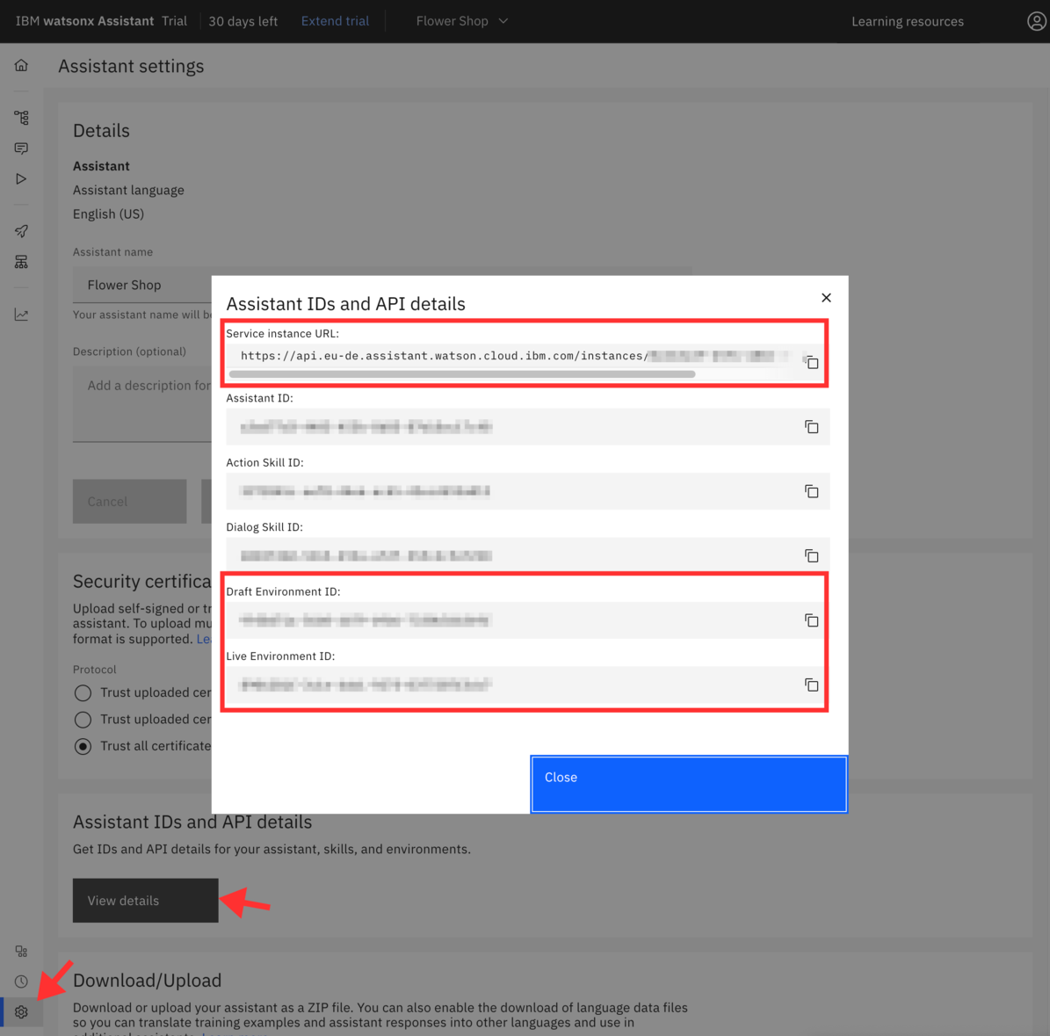The height and width of the screenshot is (1036, 1050).
Task: Open the Analyze chart icon in sidebar
Action: click(21, 315)
